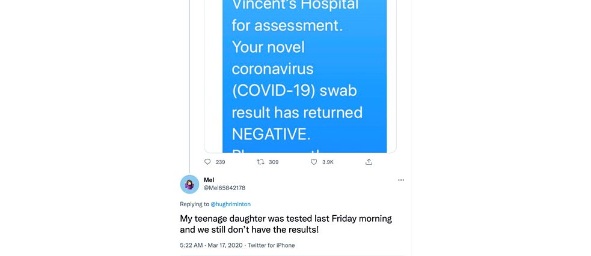The width and height of the screenshot is (591, 256).
Task: Click the Twitter for iPhone source label
Action: (271, 245)
